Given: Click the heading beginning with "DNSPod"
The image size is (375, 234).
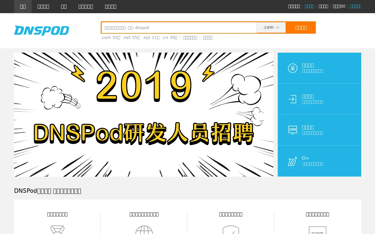Looking at the screenshot, I should [x=47, y=191].
